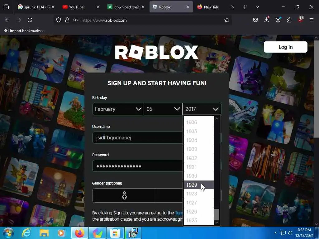Image resolution: width=319 pixels, height=239 pixels.
Task: Choose 1935 from the year list
Action: (x=199, y=131)
